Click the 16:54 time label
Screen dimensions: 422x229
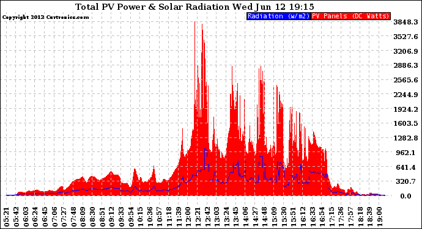point(322,217)
